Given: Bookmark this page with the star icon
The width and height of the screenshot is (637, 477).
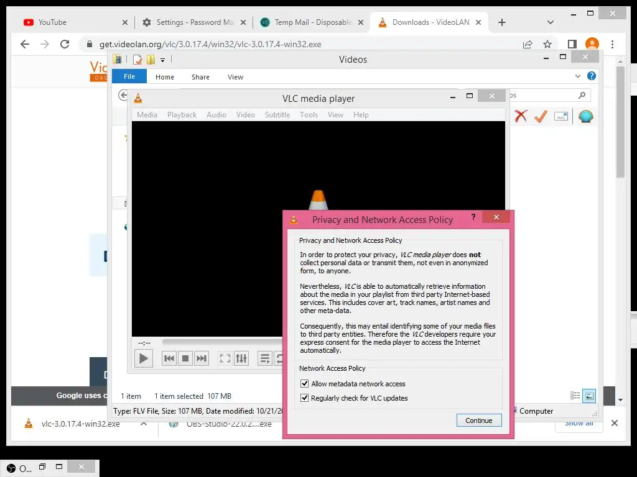Looking at the screenshot, I should click(547, 44).
